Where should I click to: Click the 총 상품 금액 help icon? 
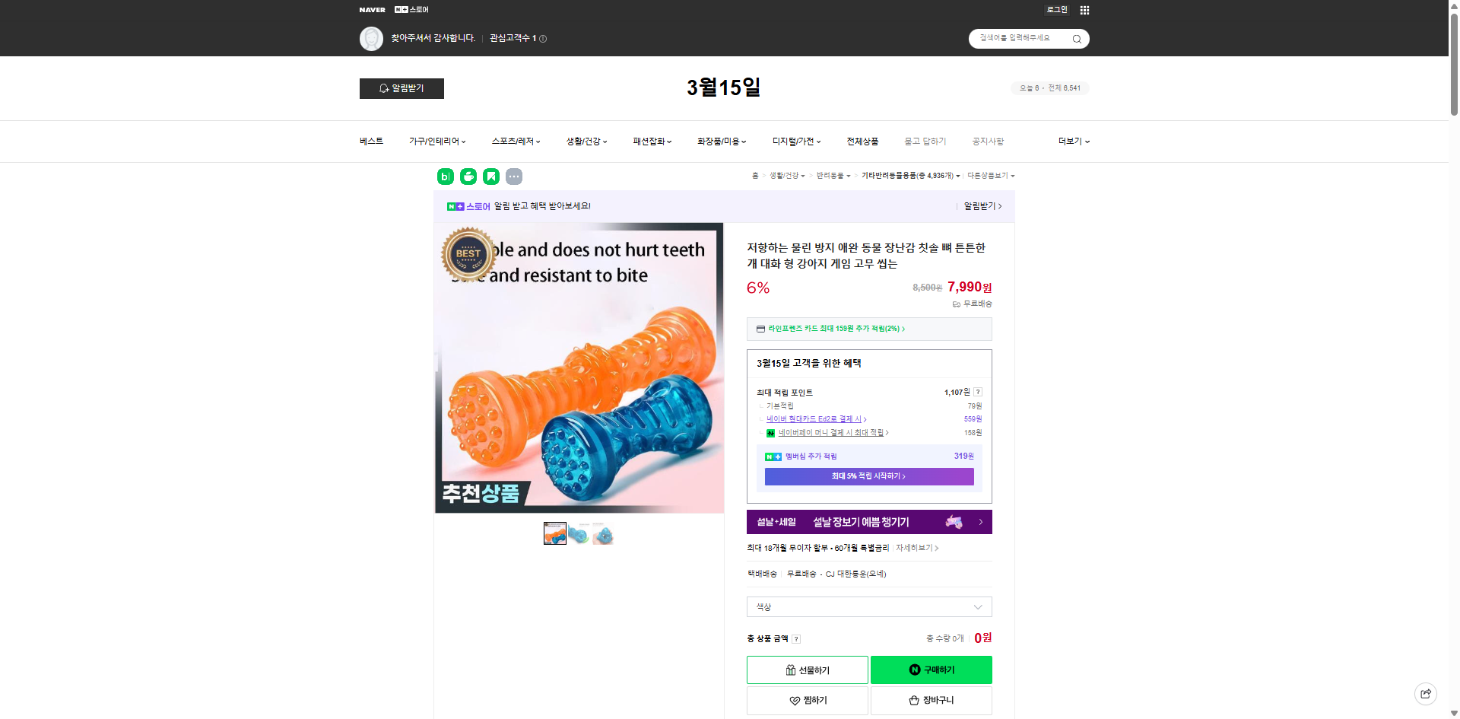click(x=796, y=638)
